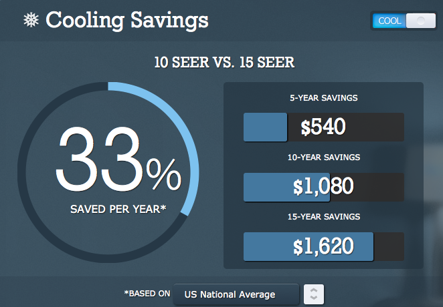
Task: Toggle the COOL switch
Action: [x=404, y=21]
